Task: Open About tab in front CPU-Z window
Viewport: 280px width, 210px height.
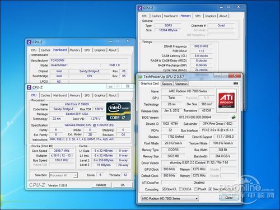Action: (x=113, y=95)
